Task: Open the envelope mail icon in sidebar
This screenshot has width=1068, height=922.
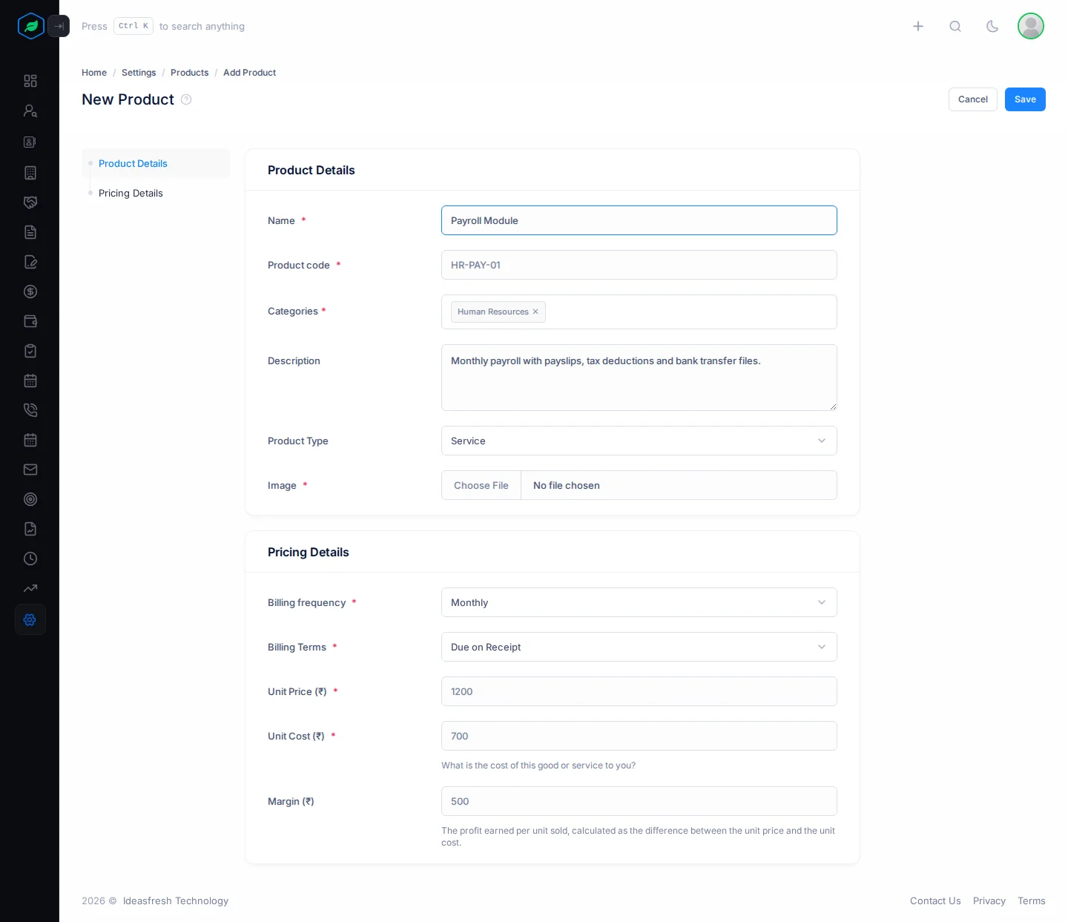Action: 30,470
